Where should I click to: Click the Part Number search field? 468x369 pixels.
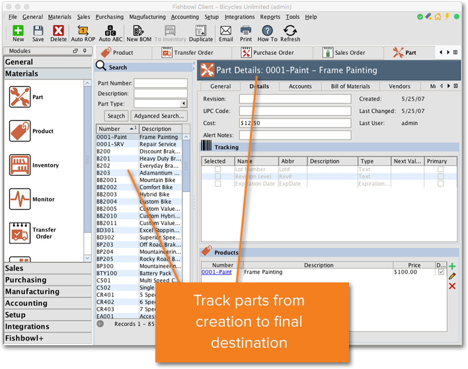click(x=161, y=83)
